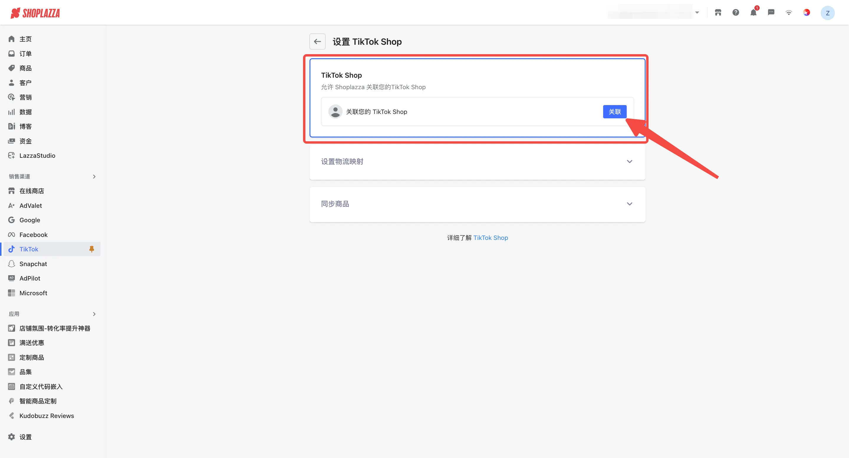849x458 pixels.
Task: Click the Google icon in sidebar
Action: point(11,220)
